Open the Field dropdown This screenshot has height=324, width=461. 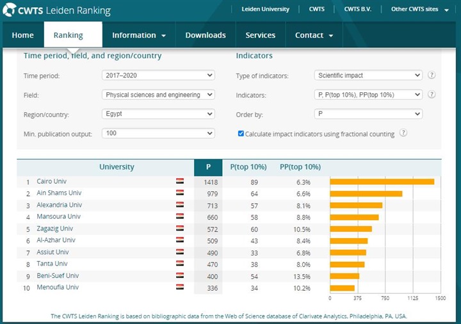click(158, 95)
